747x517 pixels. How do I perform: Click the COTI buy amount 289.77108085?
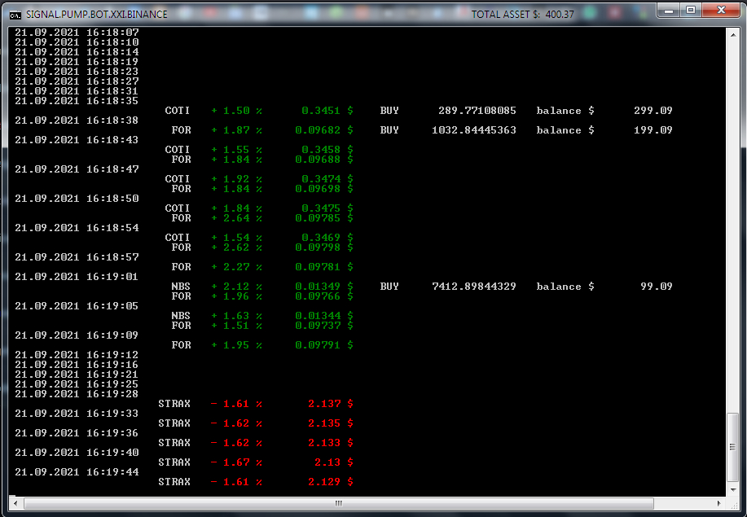477,111
